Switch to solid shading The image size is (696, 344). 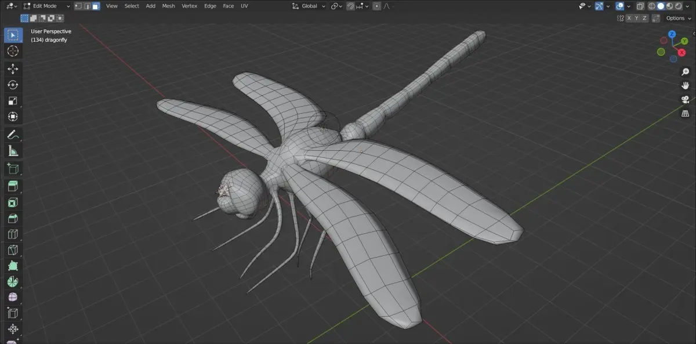661,6
